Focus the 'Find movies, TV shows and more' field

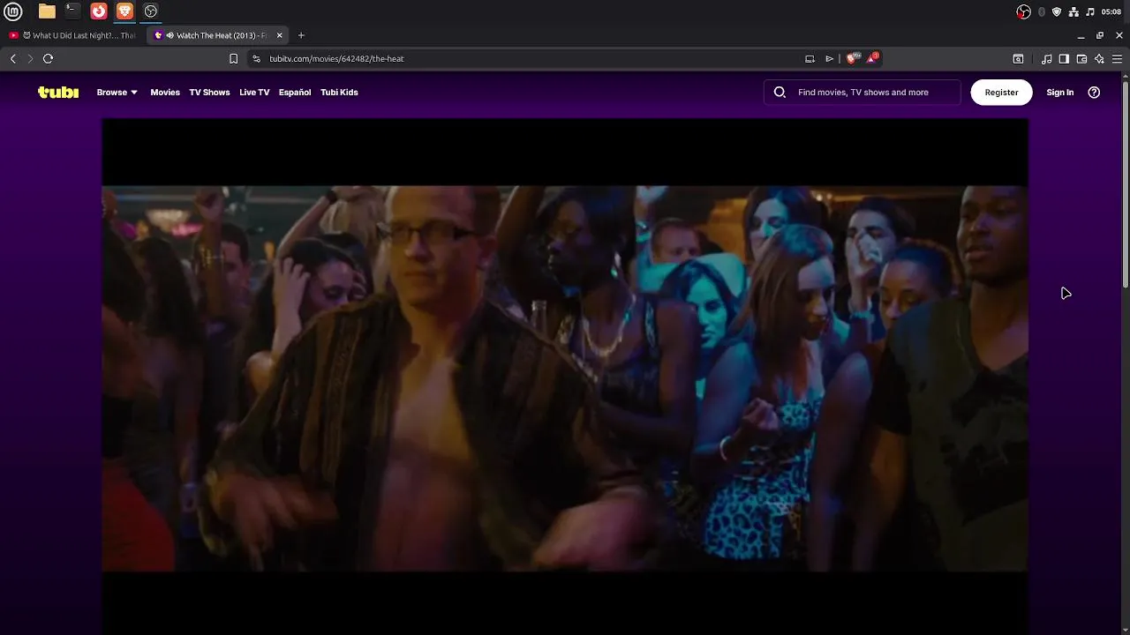[863, 92]
